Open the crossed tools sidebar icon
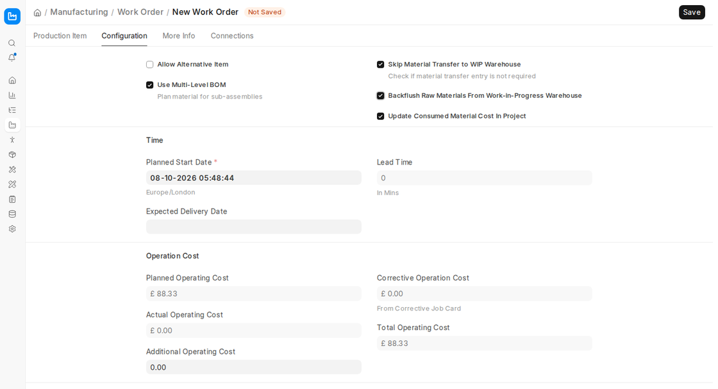 click(x=12, y=170)
